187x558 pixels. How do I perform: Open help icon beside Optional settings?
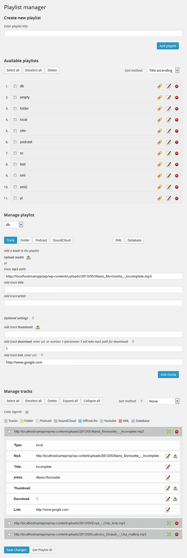(33, 318)
